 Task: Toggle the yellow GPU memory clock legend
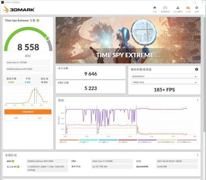pyautogui.click(x=167, y=141)
